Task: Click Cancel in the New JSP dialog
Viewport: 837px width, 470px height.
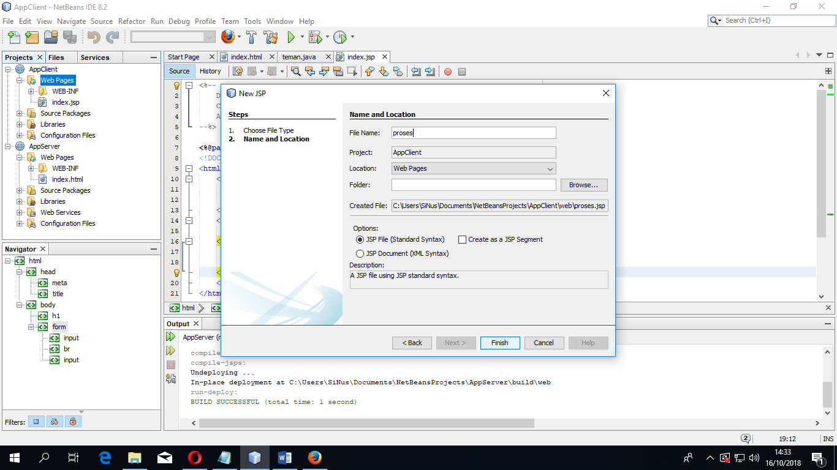Action: pyautogui.click(x=544, y=343)
